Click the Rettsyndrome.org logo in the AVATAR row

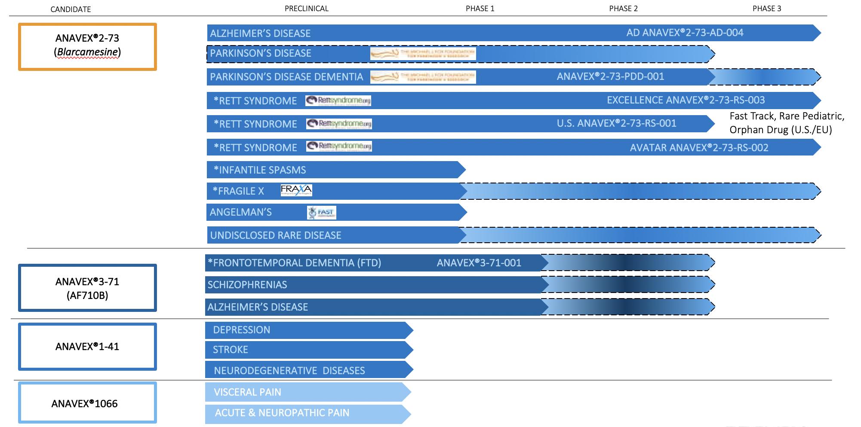click(x=339, y=146)
